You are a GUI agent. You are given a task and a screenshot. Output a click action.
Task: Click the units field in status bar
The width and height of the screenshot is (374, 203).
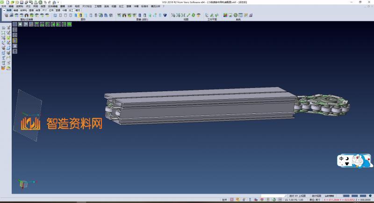pyautogui.click(x=311, y=200)
